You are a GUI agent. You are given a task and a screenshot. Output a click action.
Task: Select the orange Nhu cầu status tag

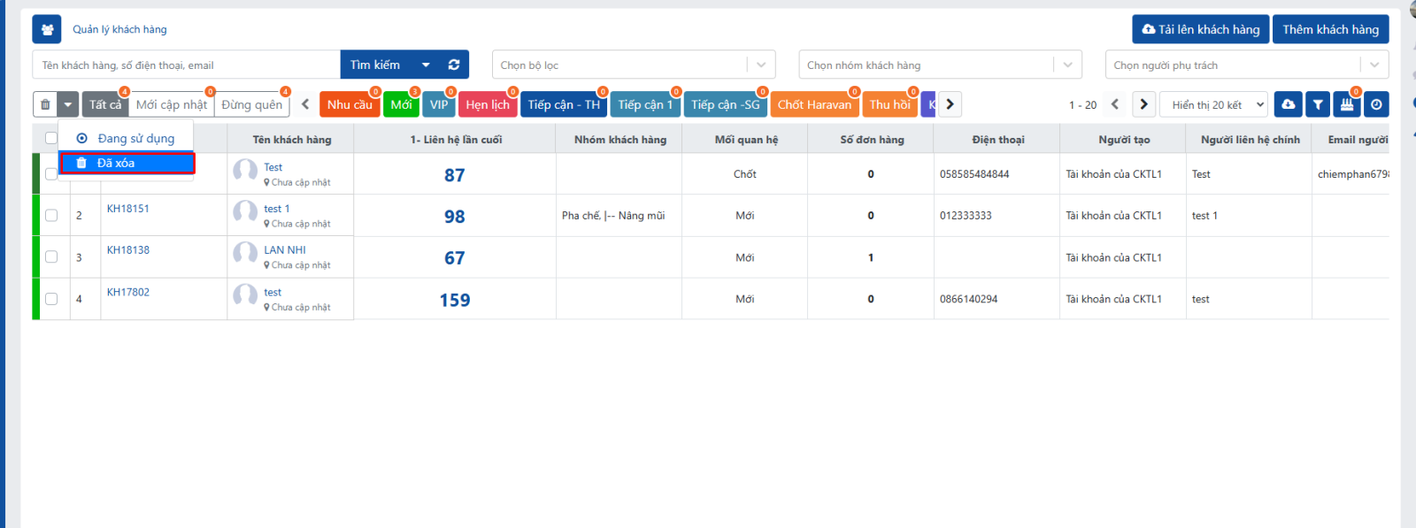click(350, 104)
